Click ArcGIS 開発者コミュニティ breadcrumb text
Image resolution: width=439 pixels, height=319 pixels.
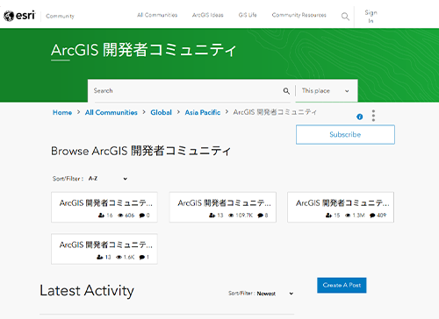pos(275,112)
